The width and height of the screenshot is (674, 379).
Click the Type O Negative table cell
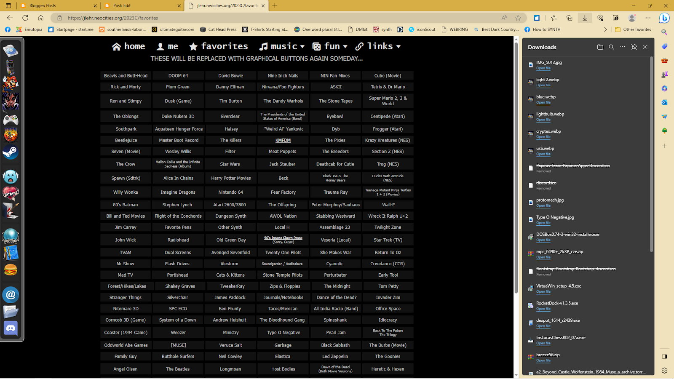[283, 333]
